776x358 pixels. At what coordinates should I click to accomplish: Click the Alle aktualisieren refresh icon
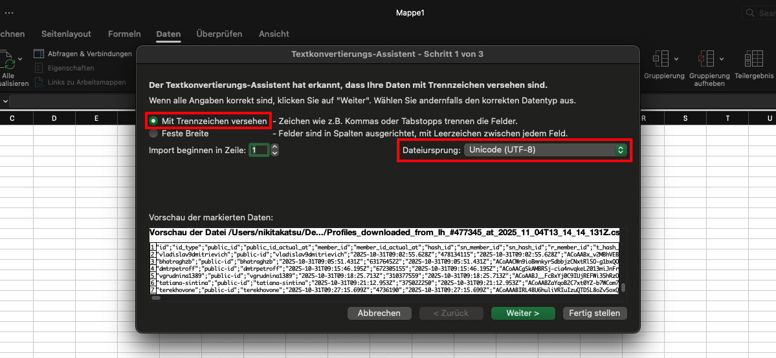(9, 61)
